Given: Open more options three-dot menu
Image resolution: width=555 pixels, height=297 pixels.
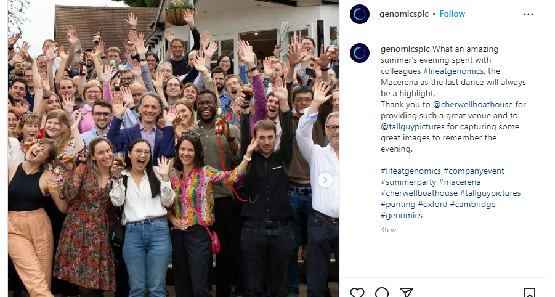Looking at the screenshot, I should click(529, 14).
